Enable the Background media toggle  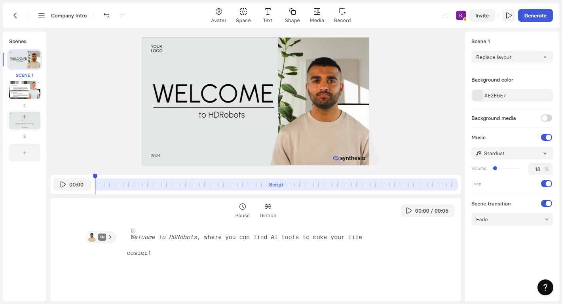546,118
